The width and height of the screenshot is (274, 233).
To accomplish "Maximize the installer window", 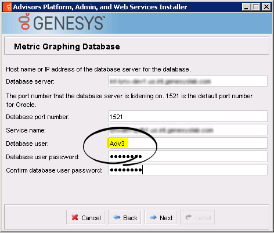I will click(256, 7).
